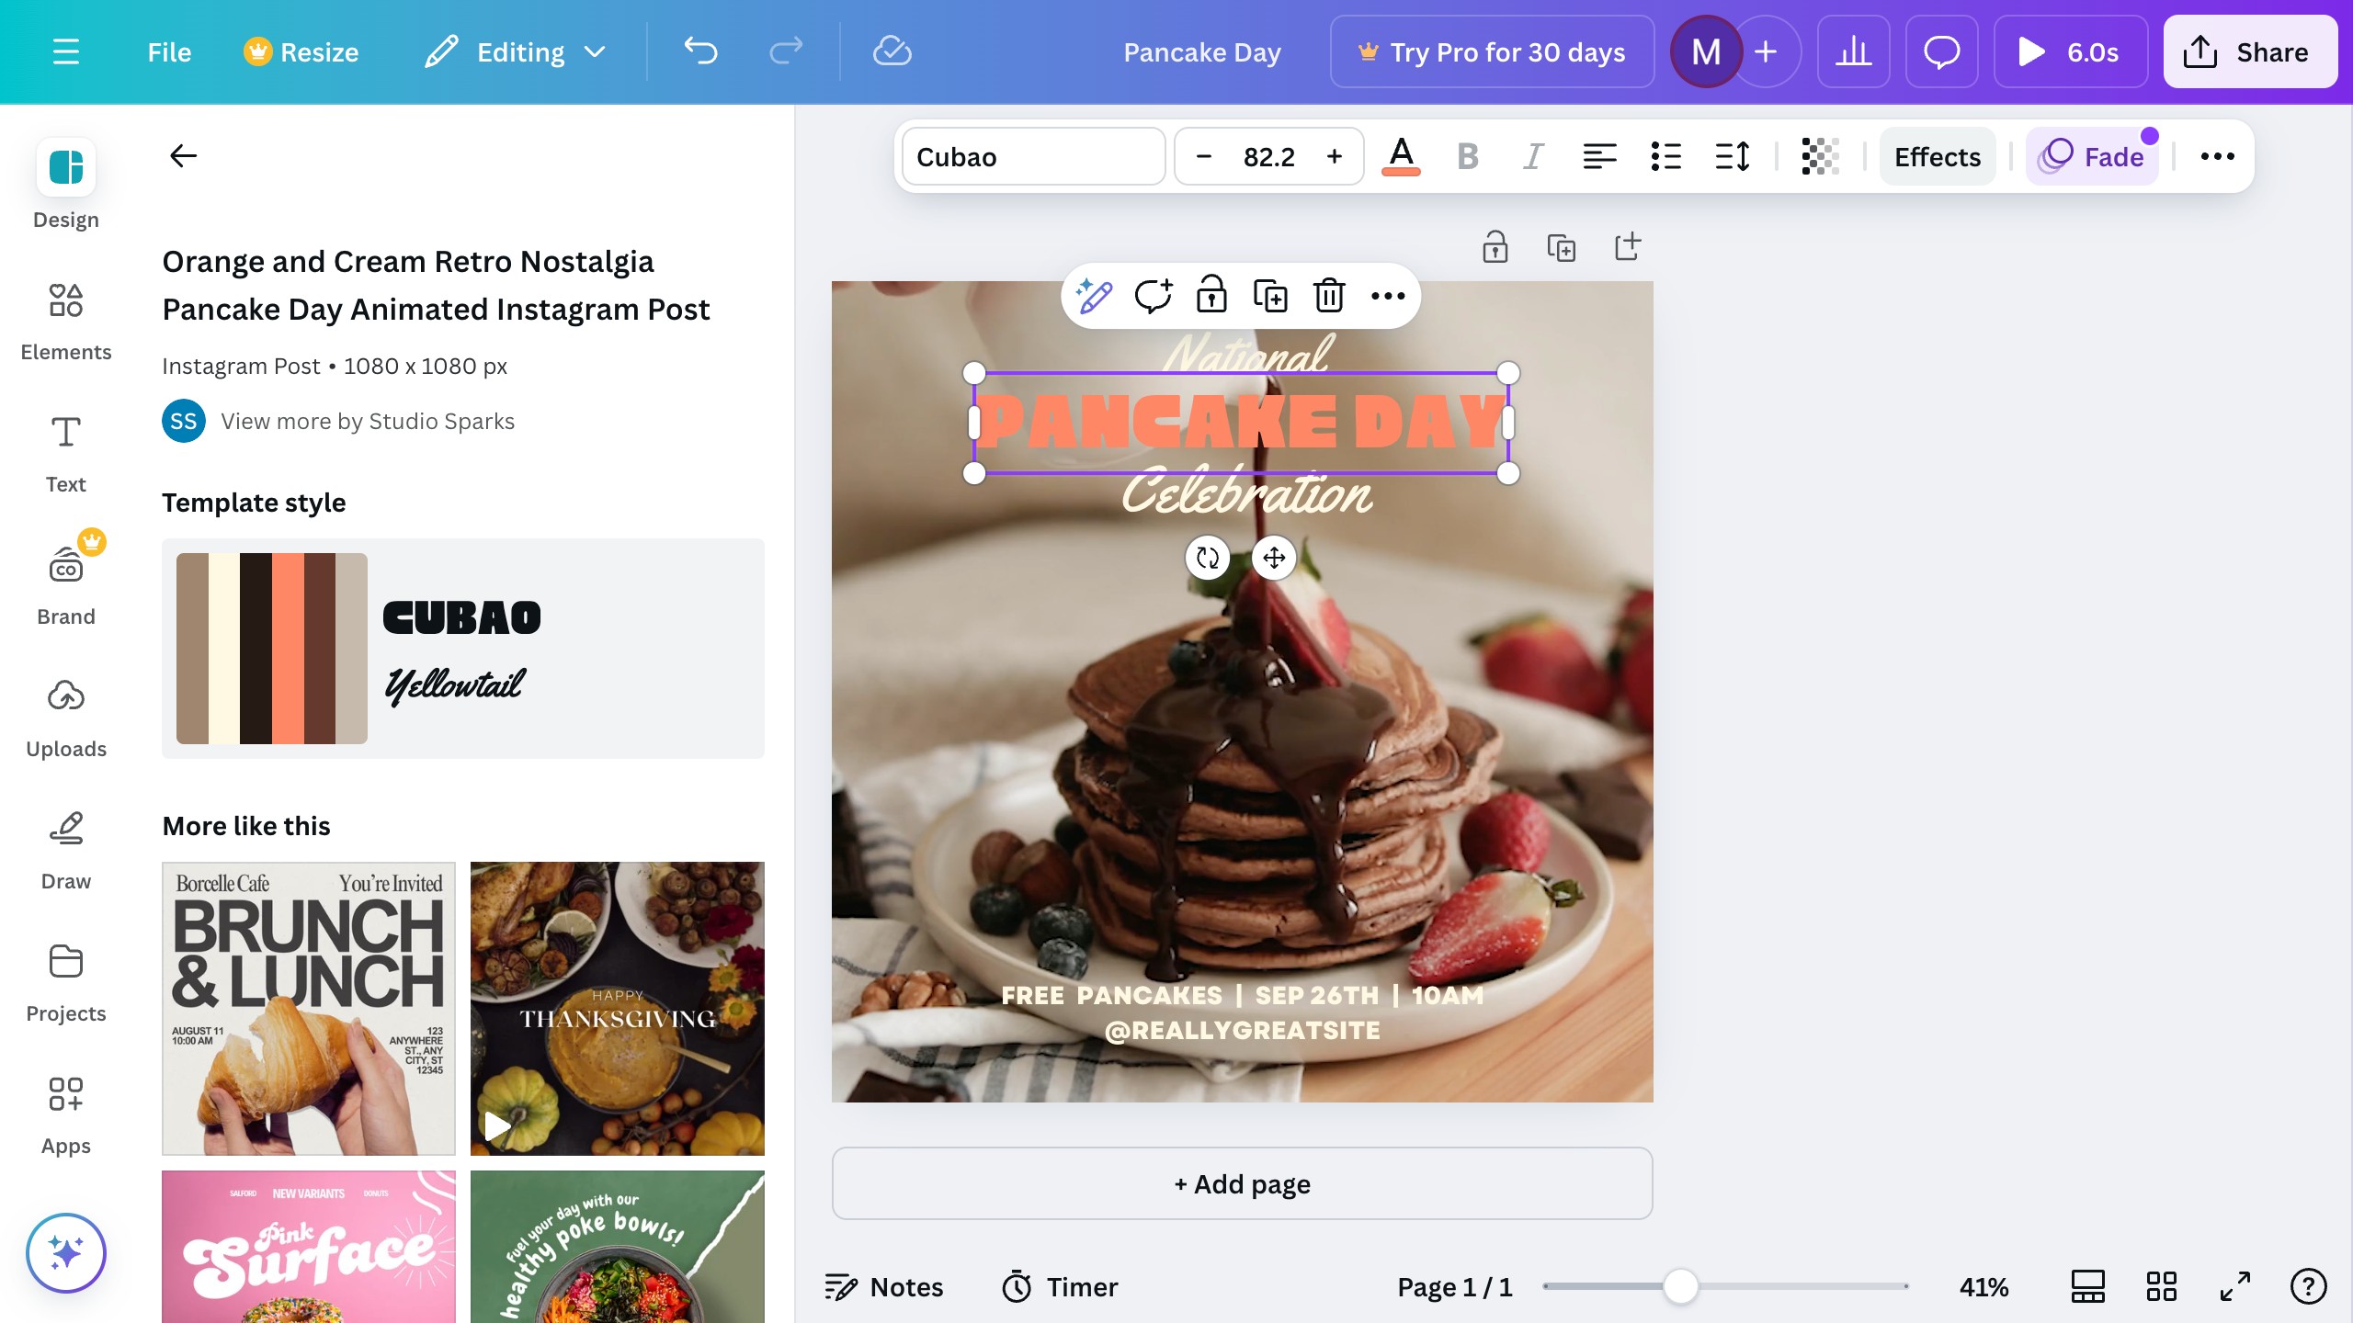Select the Brunch & Lunch template thumbnail

pos(309,1009)
